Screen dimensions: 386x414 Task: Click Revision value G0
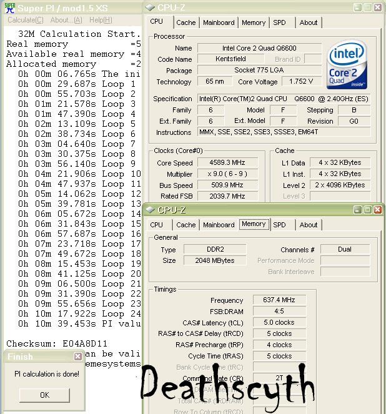pos(354,121)
